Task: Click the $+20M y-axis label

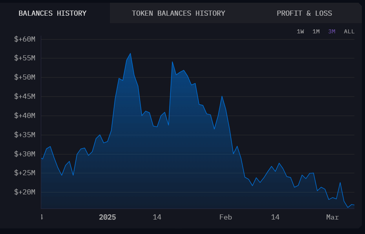Action: pos(25,192)
